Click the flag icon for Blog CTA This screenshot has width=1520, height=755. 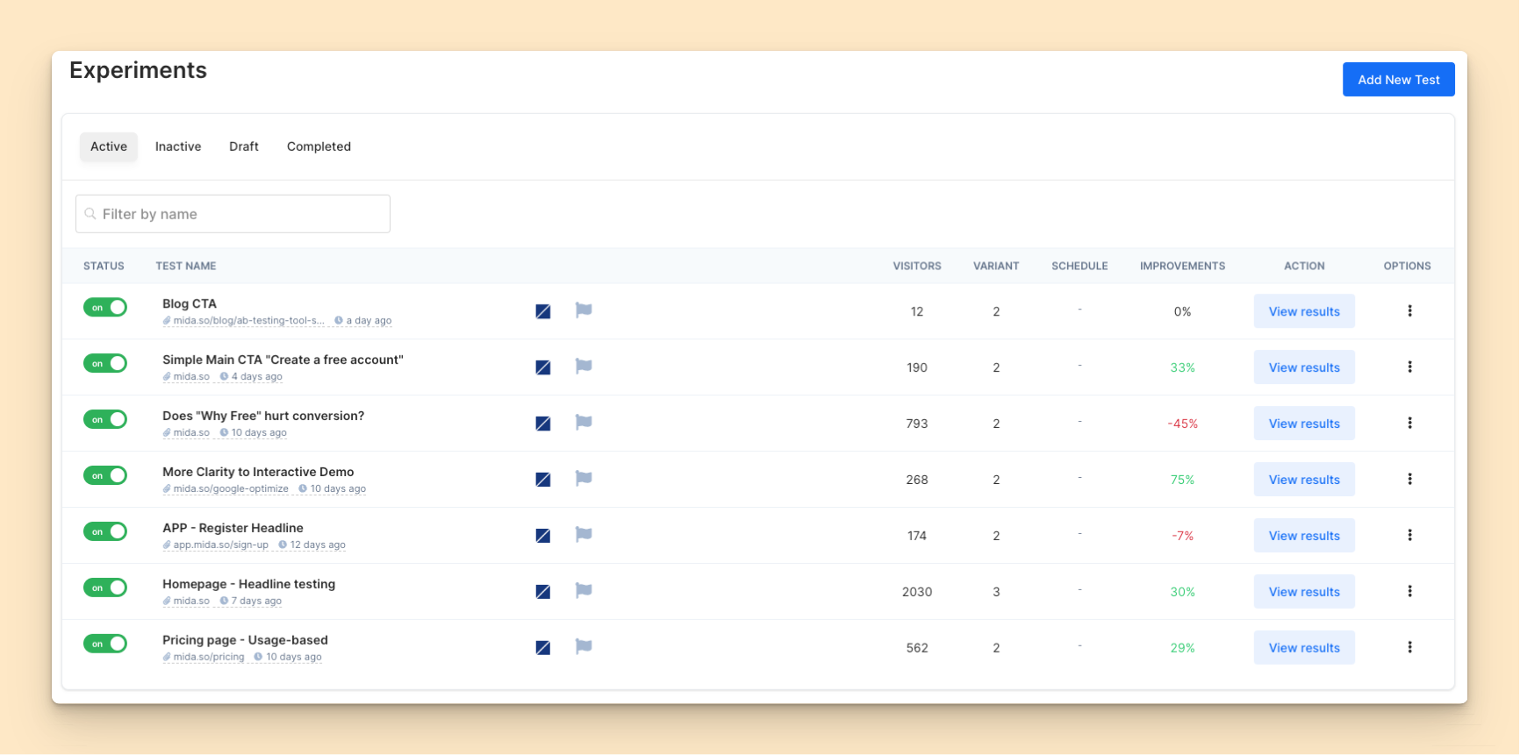[584, 310]
